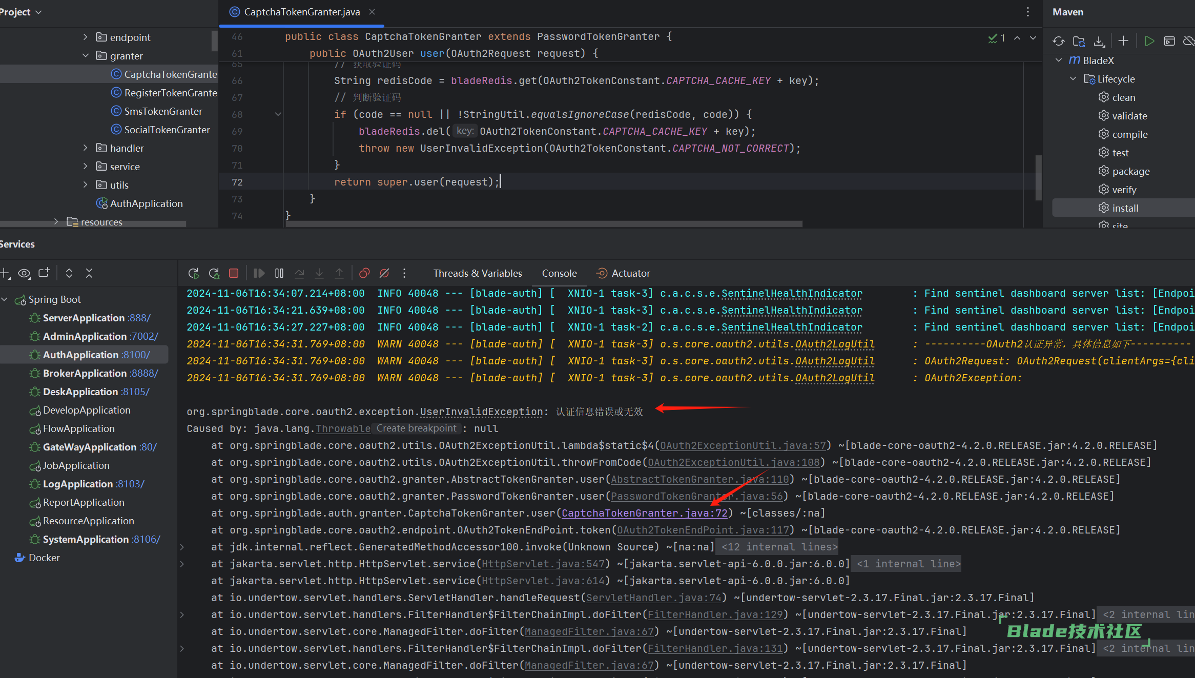The width and height of the screenshot is (1195, 678).
Task: Fold the if block at line 68
Action: pyautogui.click(x=278, y=114)
